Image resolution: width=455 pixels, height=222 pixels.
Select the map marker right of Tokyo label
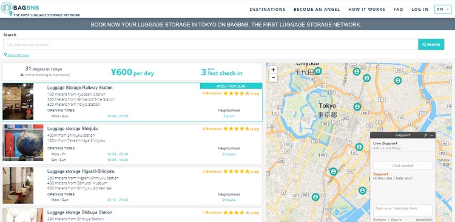pos(357,107)
